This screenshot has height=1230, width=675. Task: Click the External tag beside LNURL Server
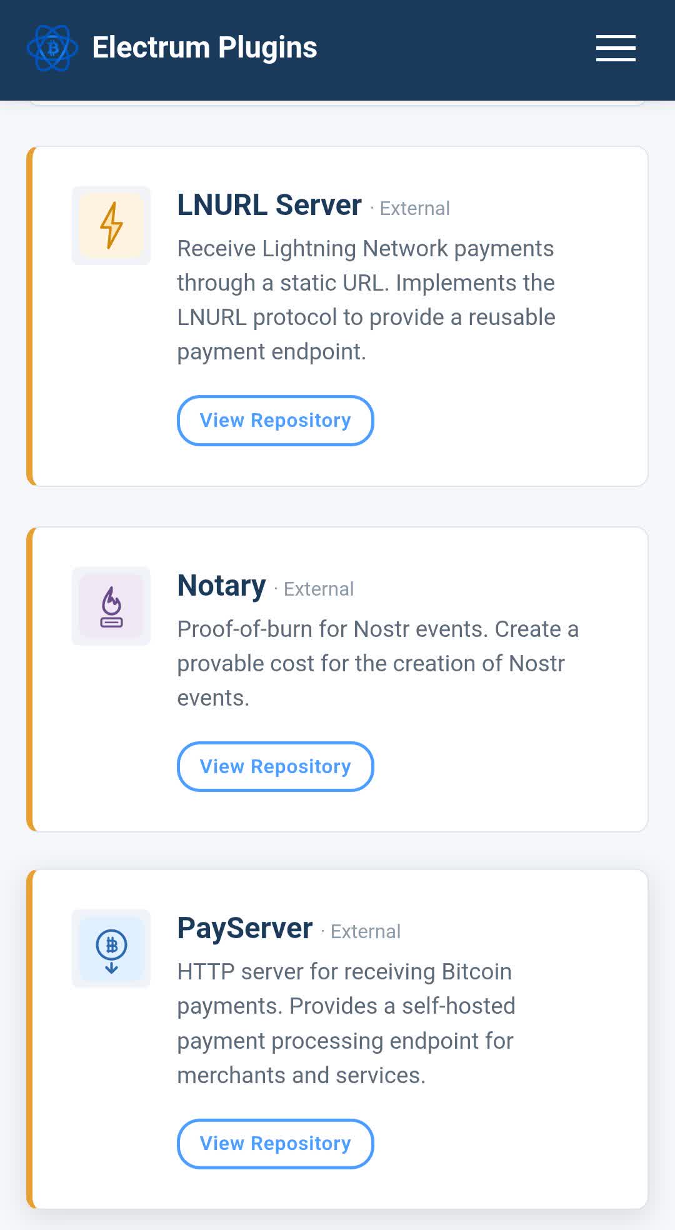[414, 209]
